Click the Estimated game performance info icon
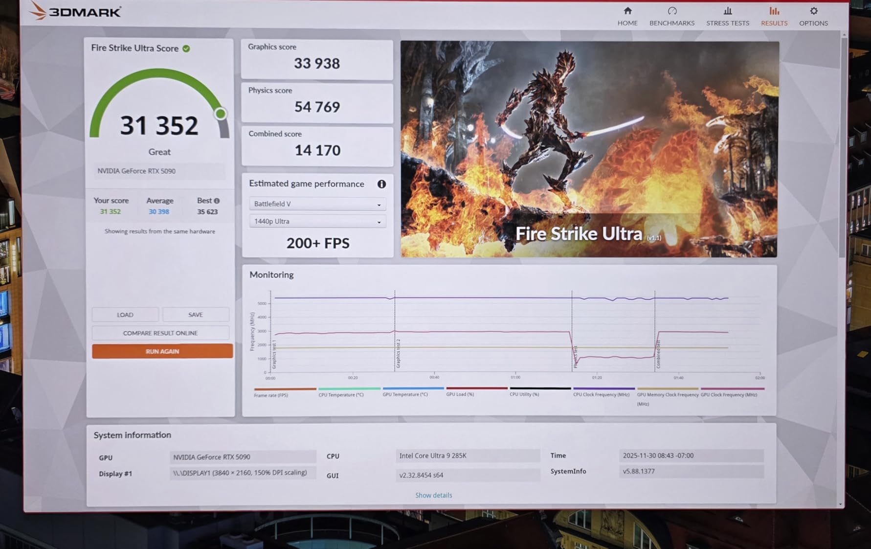871x549 pixels. click(x=381, y=184)
